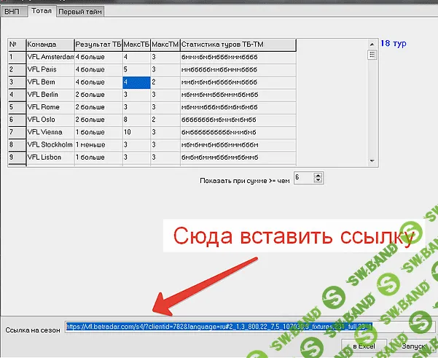
Task: Click '4 больше' result in Amsterdam row
Action: pos(98,58)
